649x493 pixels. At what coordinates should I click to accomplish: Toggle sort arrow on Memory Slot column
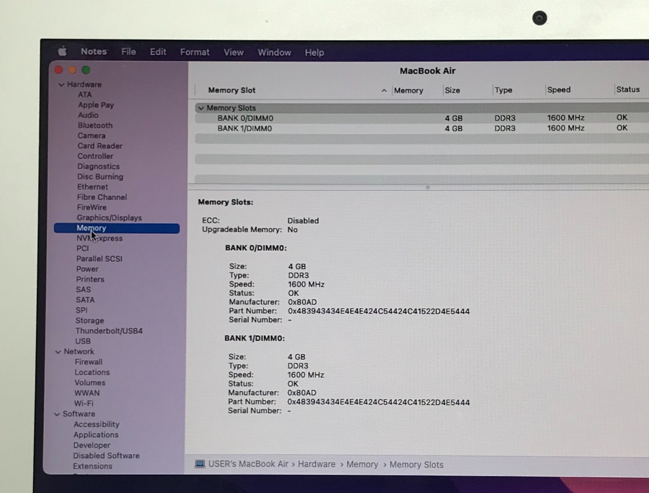tap(384, 90)
